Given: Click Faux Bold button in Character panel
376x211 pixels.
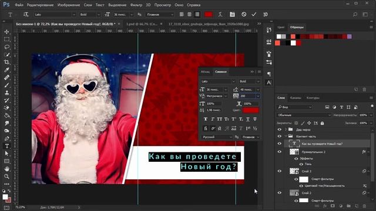Looking at the screenshot, I should [x=206, y=119].
